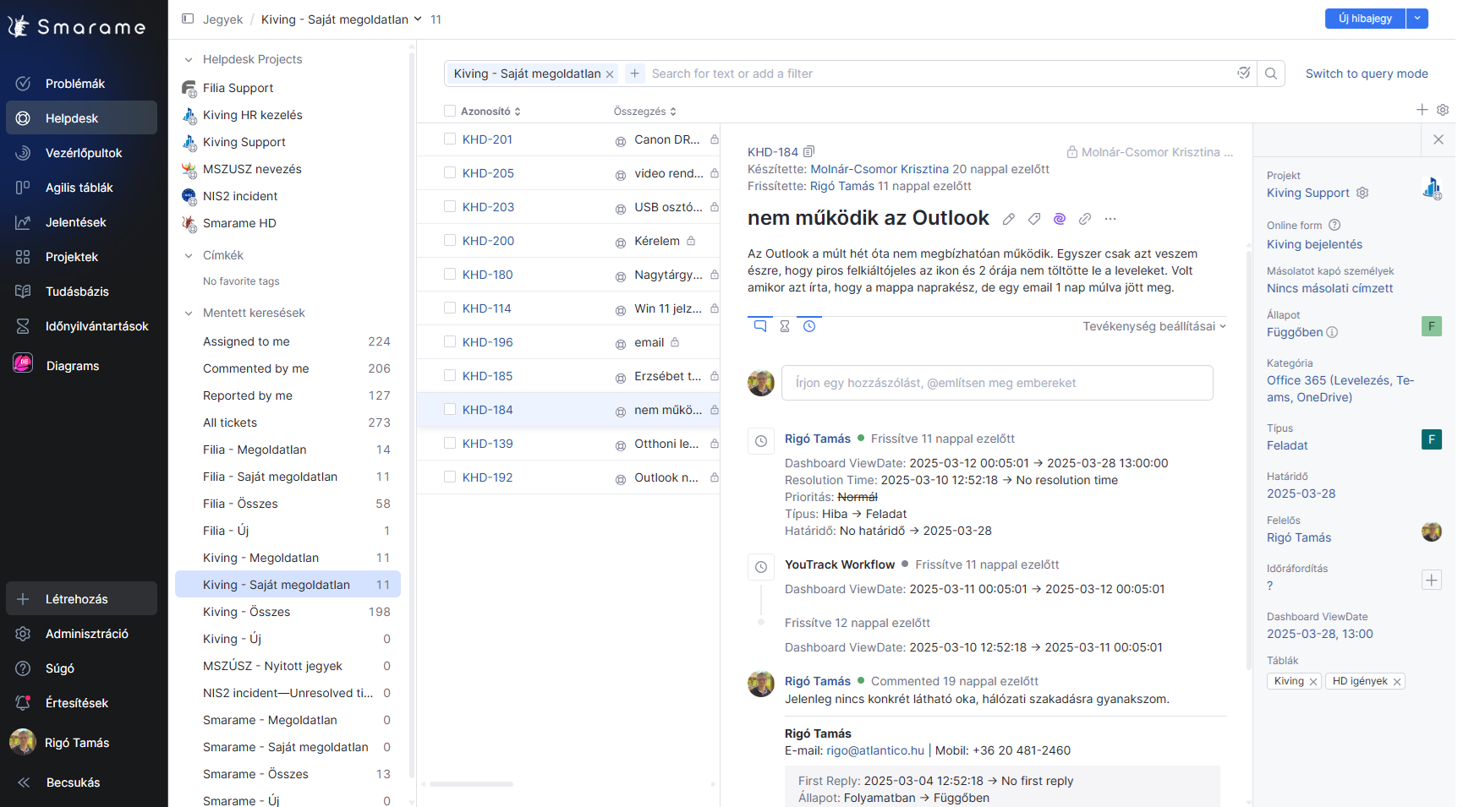Tick the checkbox for KHD-114
Screen dimensions: 1463x807
(450, 308)
